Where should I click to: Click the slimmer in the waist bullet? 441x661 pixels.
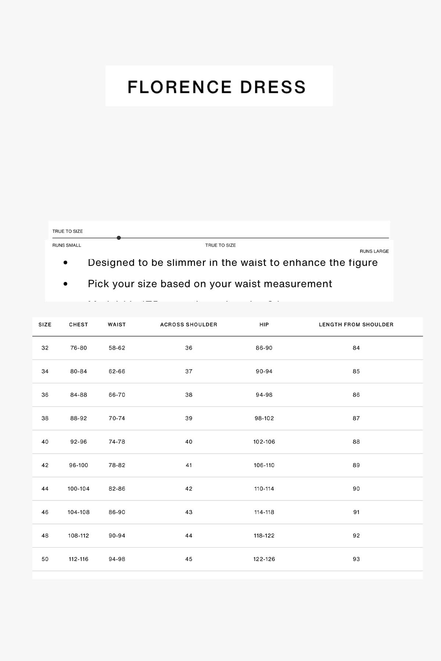[233, 263]
